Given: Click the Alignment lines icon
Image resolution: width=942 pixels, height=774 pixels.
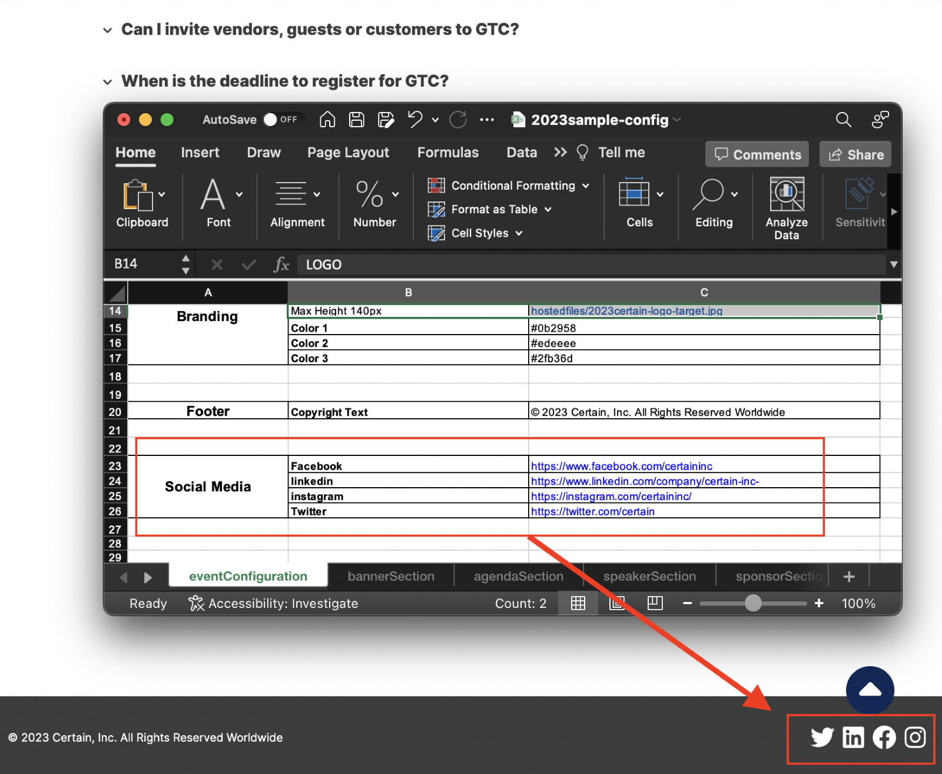Looking at the screenshot, I should [x=291, y=193].
